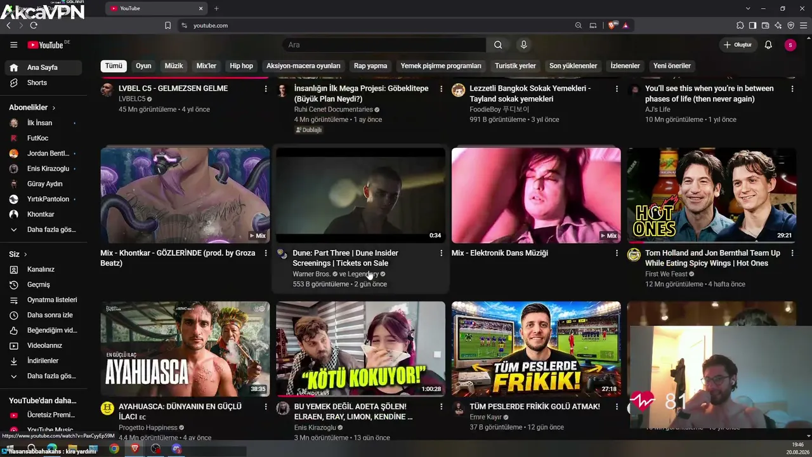The image size is (812, 457).
Task: Open more options for LVBEL C5 video
Action: pyautogui.click(x=266, y=89)
